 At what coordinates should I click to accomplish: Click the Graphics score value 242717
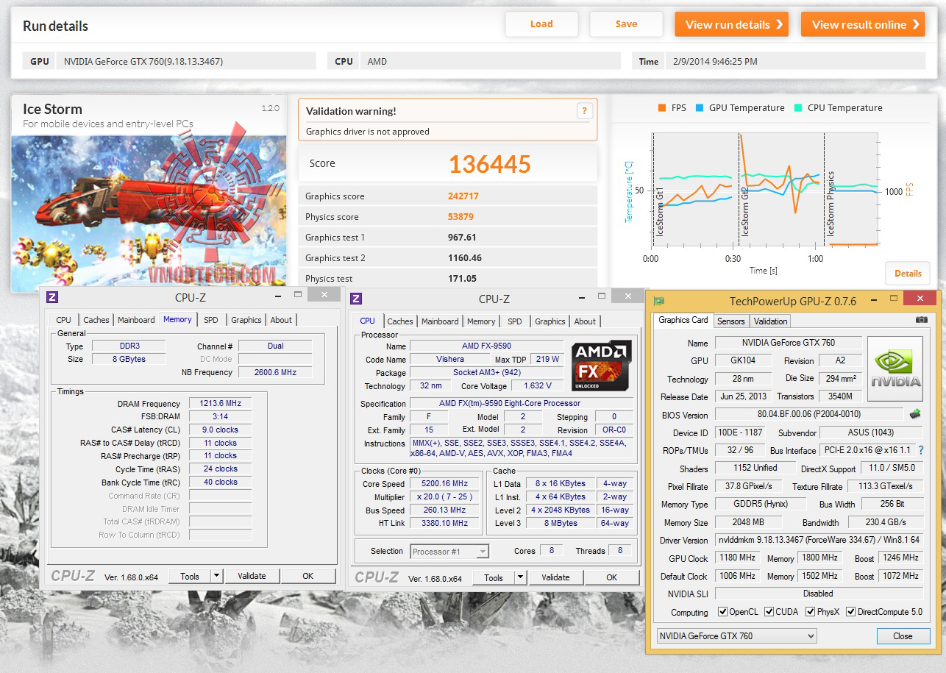463,196
